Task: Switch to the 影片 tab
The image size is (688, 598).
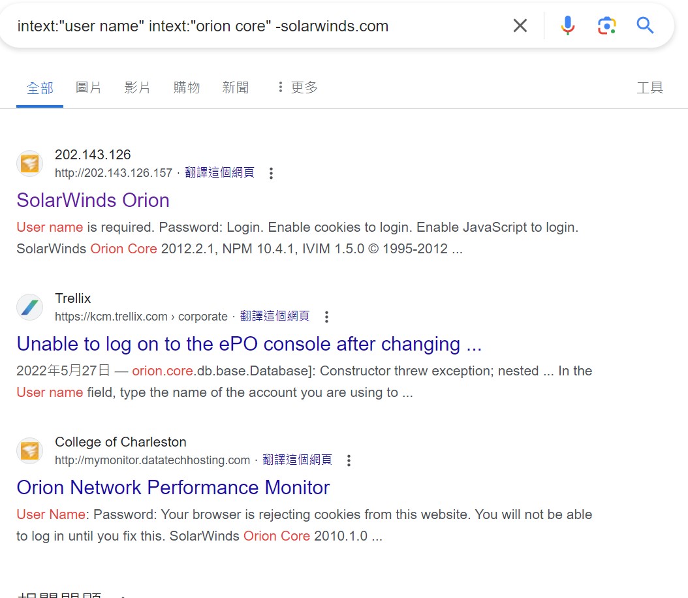Action: click(137, 87)
